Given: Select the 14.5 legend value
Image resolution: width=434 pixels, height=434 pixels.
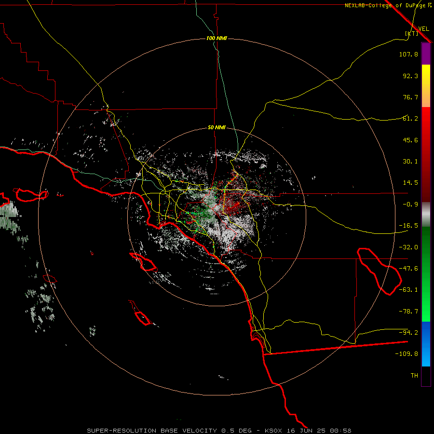Looking at the screenshot, I should (410, 183).
